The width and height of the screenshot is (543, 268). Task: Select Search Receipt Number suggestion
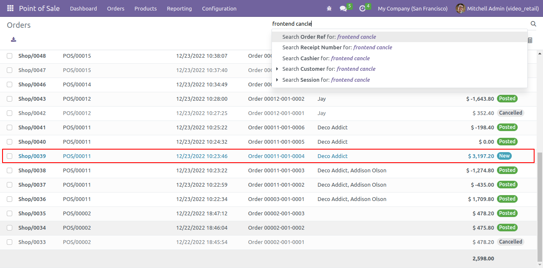click(x=399, y=48)
